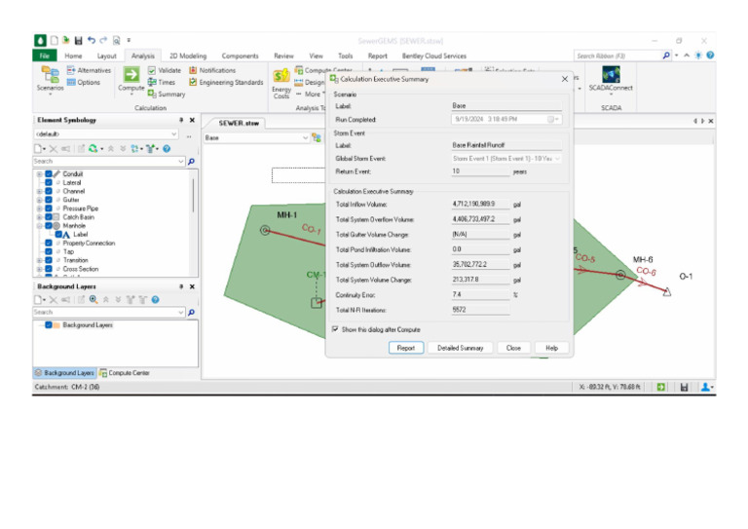Switch to the Compute Center panel tab
Screen dimensions: 748x529
click(x=125, y=373)
